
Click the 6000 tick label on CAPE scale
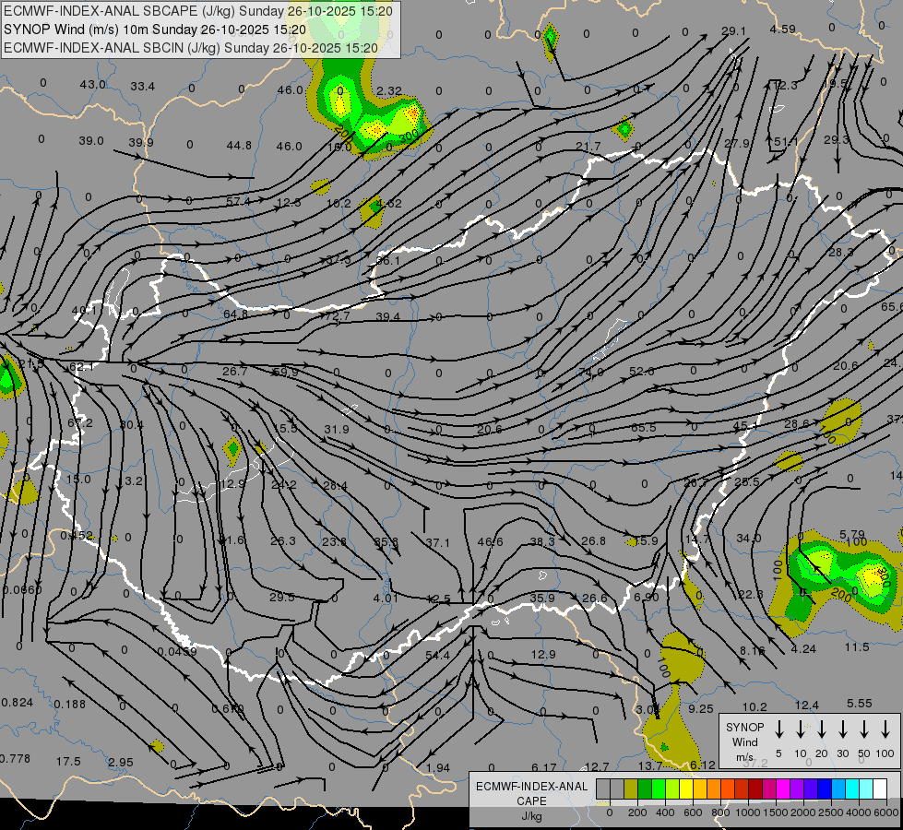click(885, 812)
